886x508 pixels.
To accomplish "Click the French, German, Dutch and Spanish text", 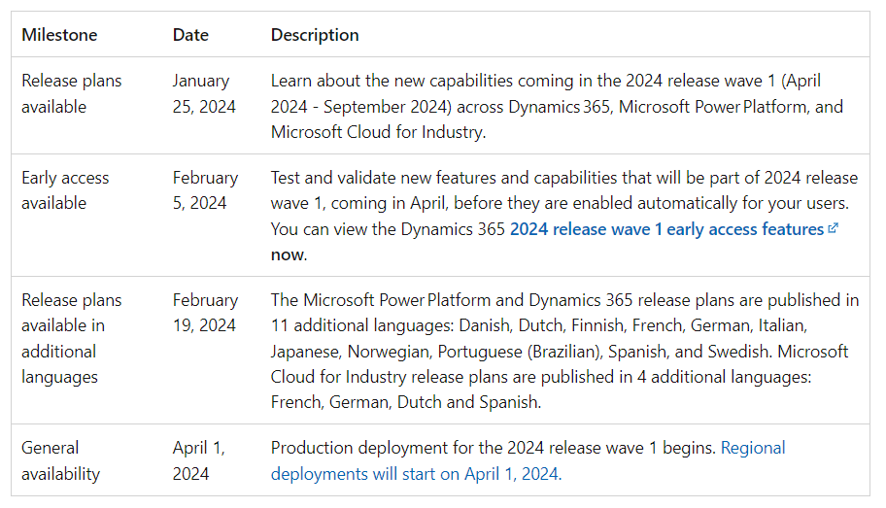I will point(406,401).
